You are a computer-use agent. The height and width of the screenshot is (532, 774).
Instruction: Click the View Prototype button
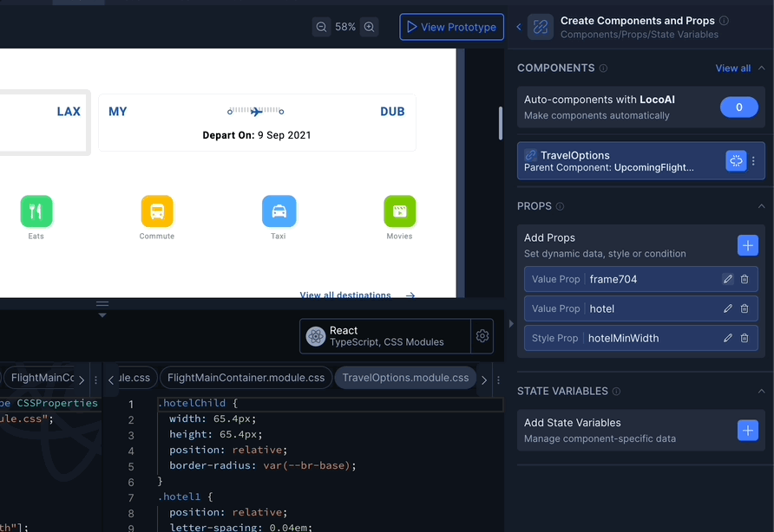452,27
